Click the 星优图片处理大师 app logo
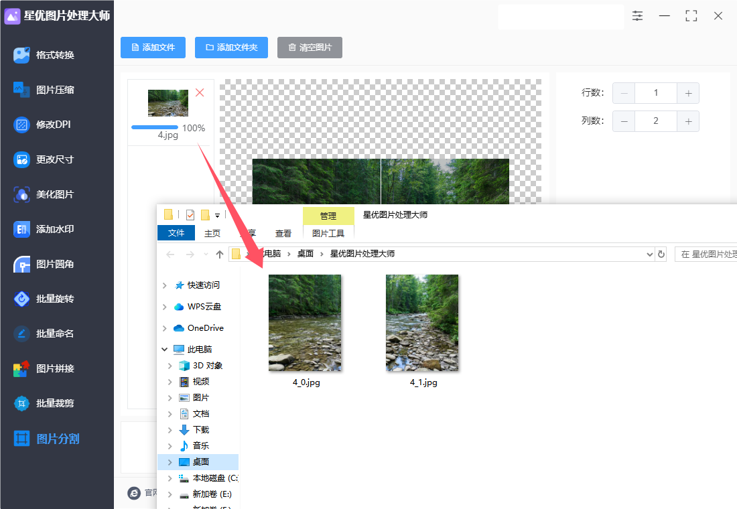The height and width of the screenshot is (509, 737). (12, 16)
